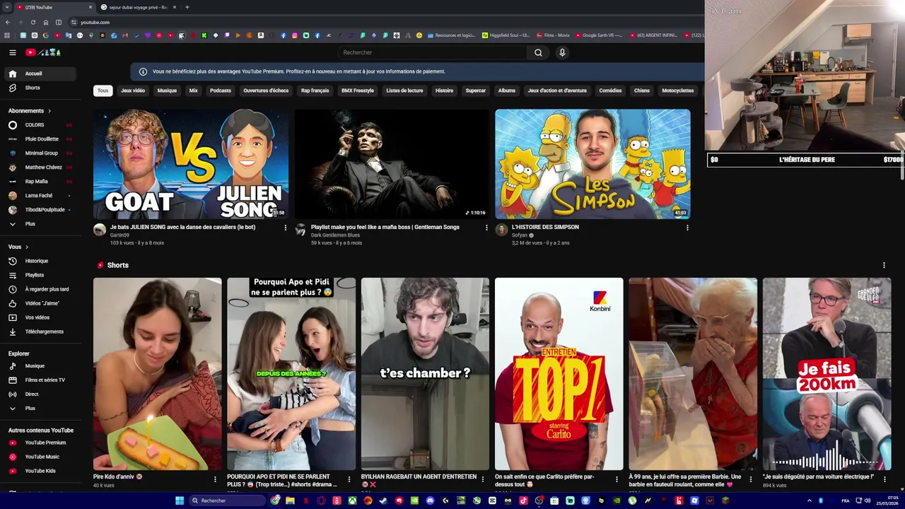The image size is (905, 509).
Task: Select the Motocyclettes chip
Action: point(678,90)
